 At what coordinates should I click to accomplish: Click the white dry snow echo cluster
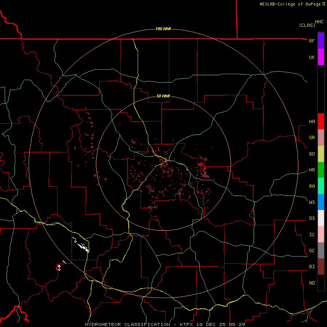coord(81,245)
